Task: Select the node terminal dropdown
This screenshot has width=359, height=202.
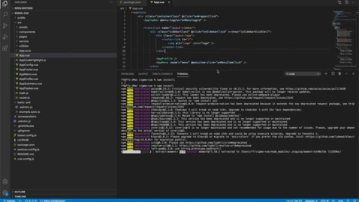Action: (302, 74)
